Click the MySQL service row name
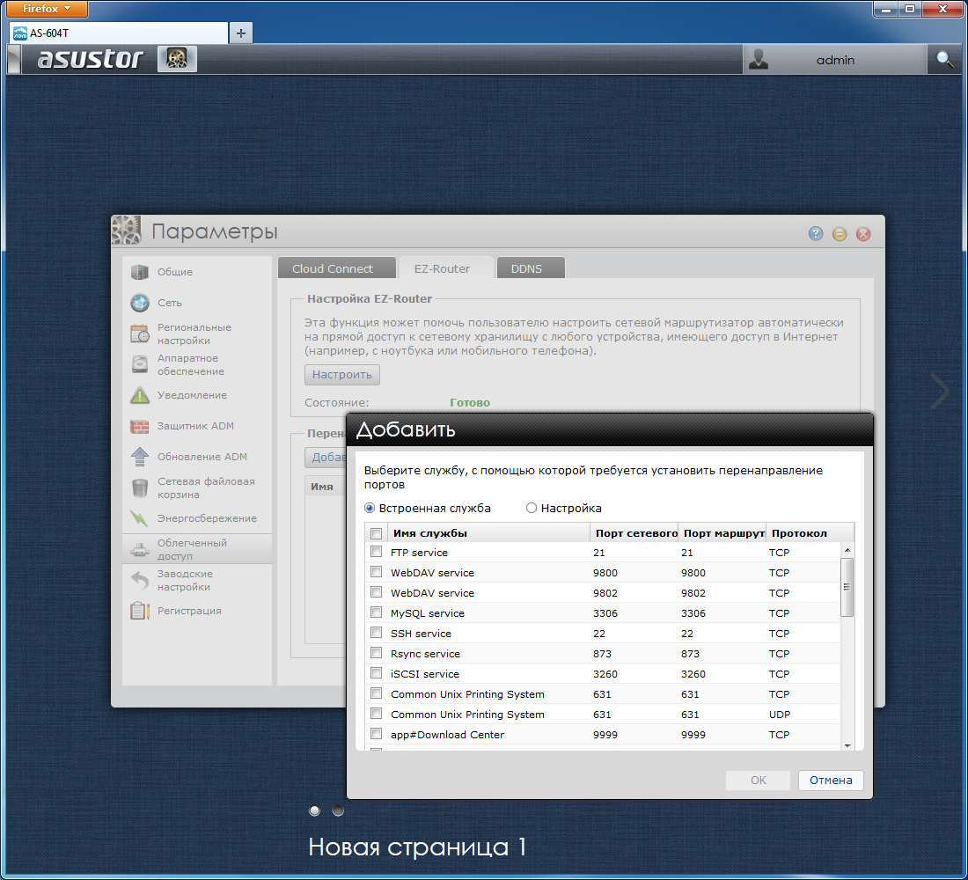The width and height of the screenshot is (968, 880). click(427, 613)
